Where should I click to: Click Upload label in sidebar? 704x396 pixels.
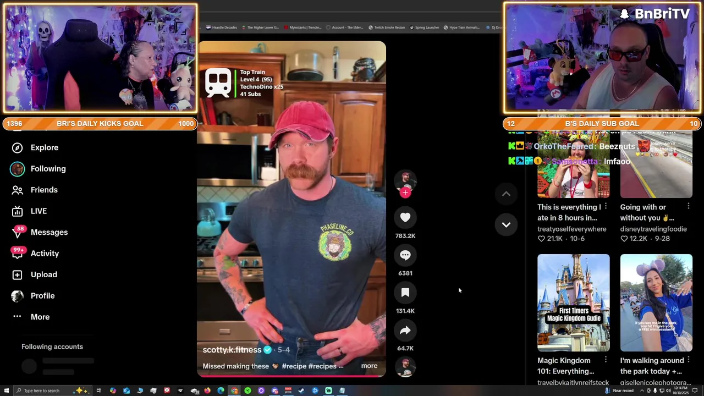tap(44, 274)
